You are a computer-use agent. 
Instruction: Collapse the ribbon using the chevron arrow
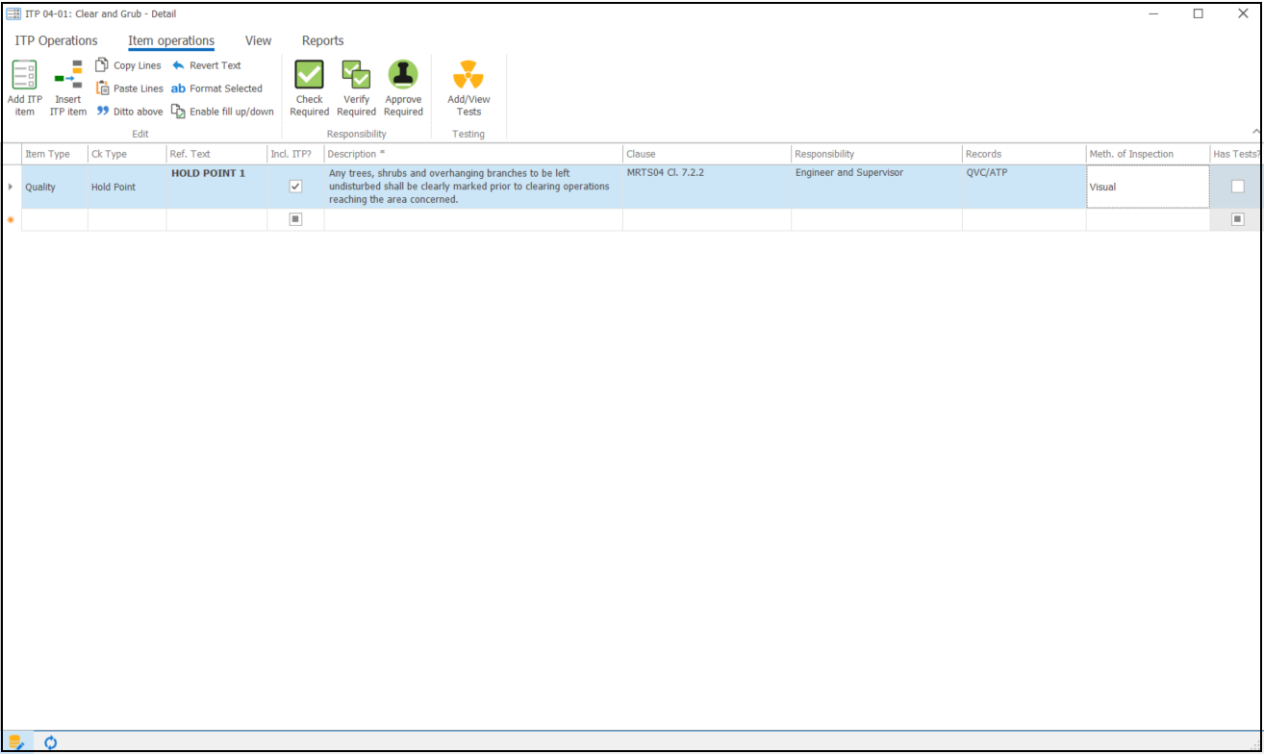pos(1255,132)
